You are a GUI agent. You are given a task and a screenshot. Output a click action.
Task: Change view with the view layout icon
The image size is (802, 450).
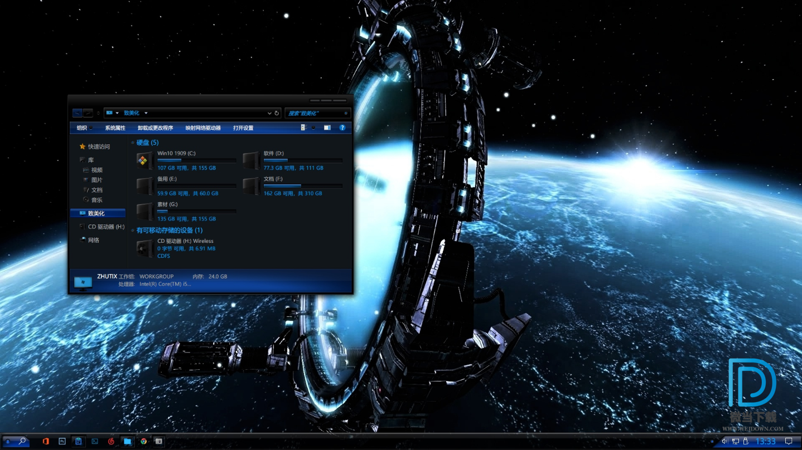[303, 128]
